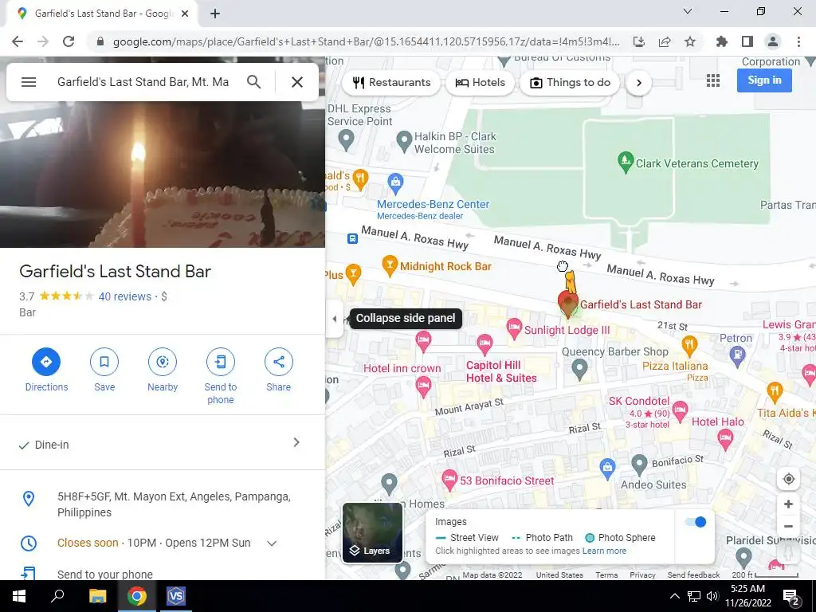Open the Layers thumbnail
The height and width of the screenshot is (612, 816).
(x=372, y=533)
